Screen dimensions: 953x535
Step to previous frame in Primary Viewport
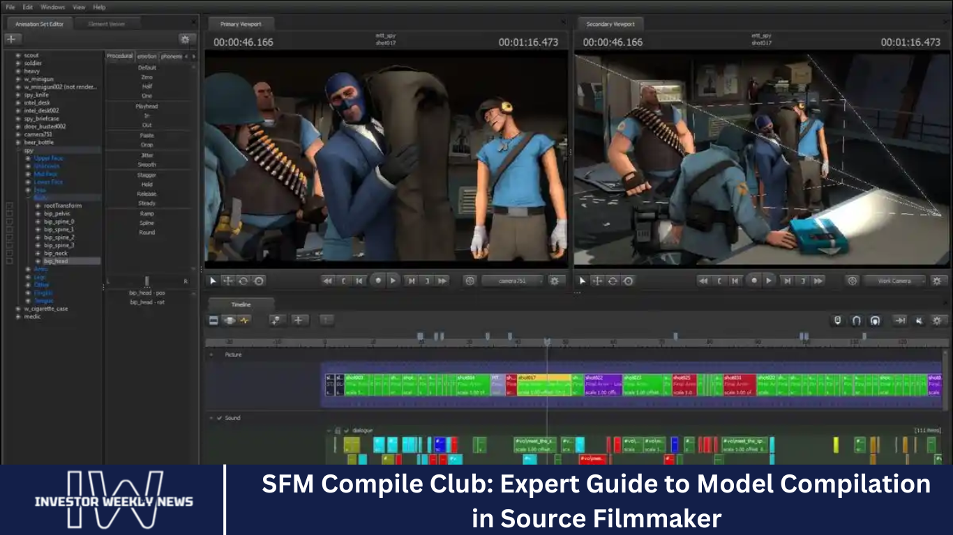pyautogui.click(x=359, y=281)
